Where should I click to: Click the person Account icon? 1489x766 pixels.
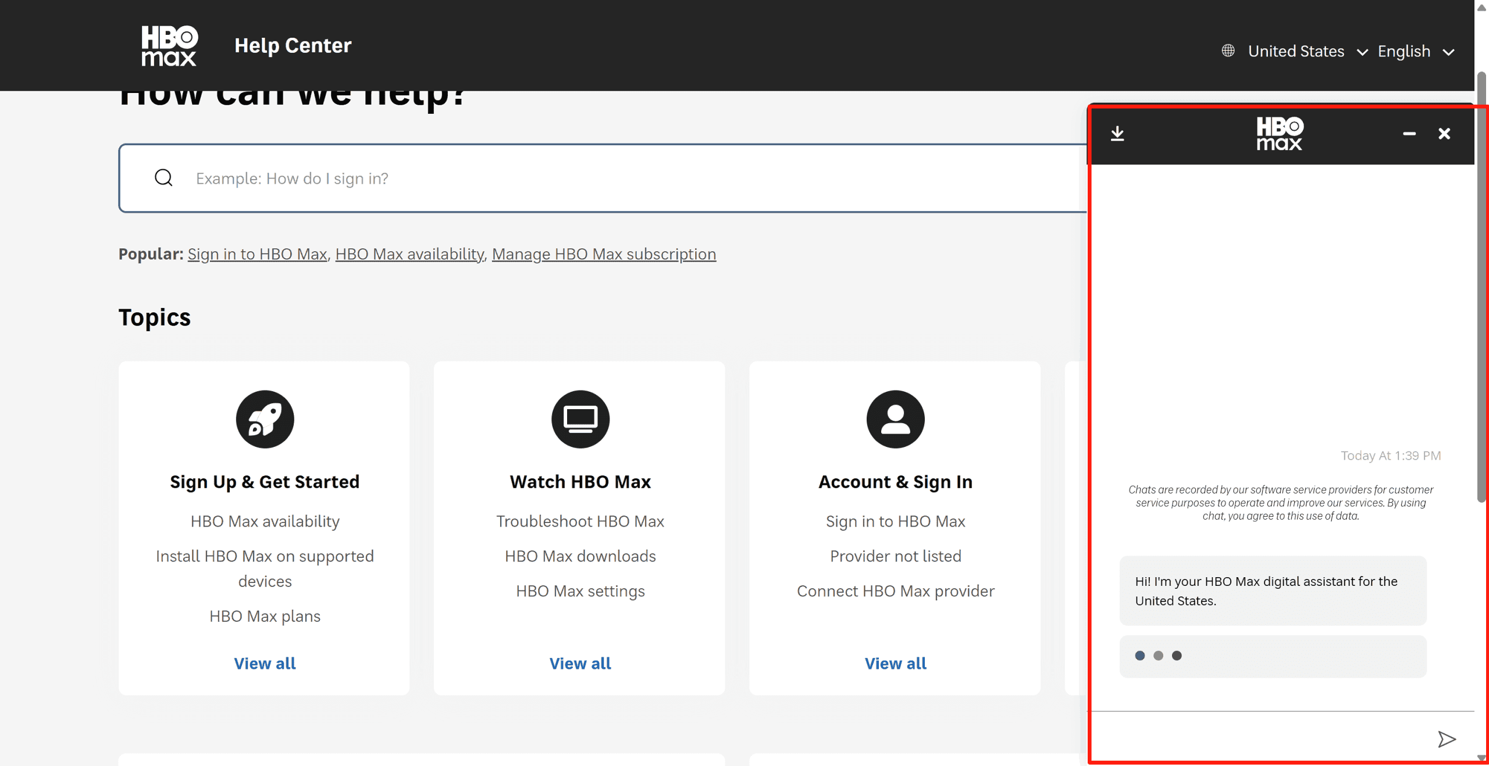pos(895,419)
